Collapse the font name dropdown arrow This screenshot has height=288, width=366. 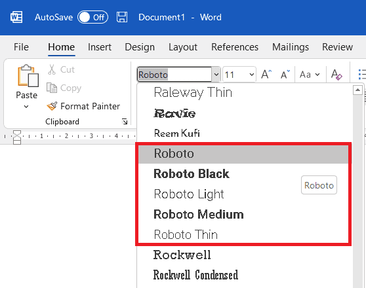tap(216, 75)
